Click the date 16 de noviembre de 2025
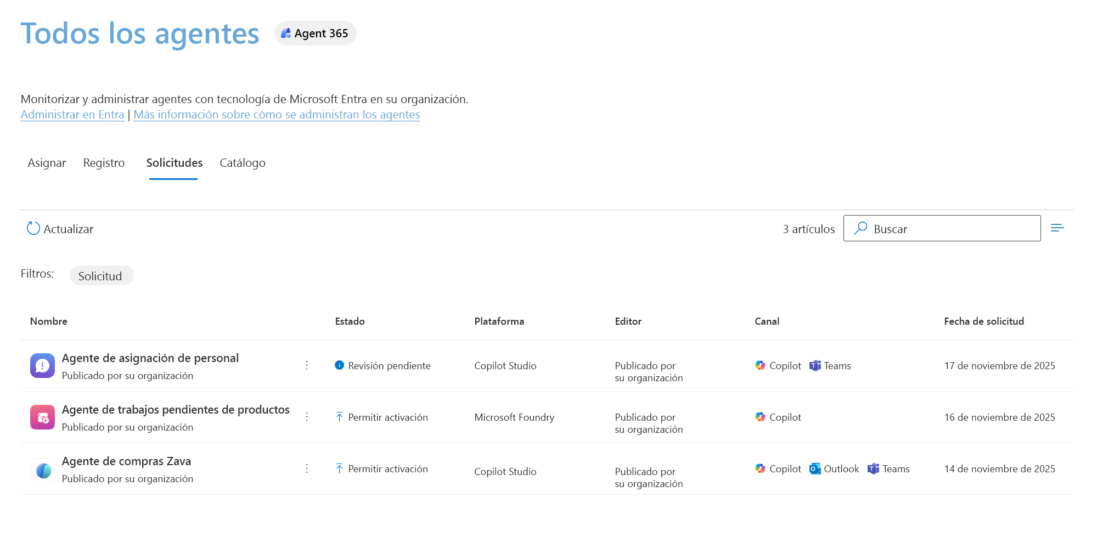The width and height of the screenshot is (1097, 537). click(x=1000, y=417)
